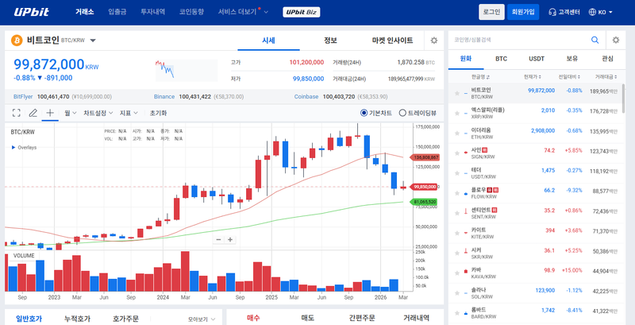This screenshot has width=635, height=325.
Task: Open the market list settings gear
Action: 616,39
